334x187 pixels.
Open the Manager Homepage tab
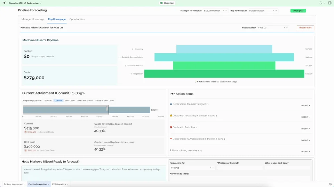pos(33,19)
